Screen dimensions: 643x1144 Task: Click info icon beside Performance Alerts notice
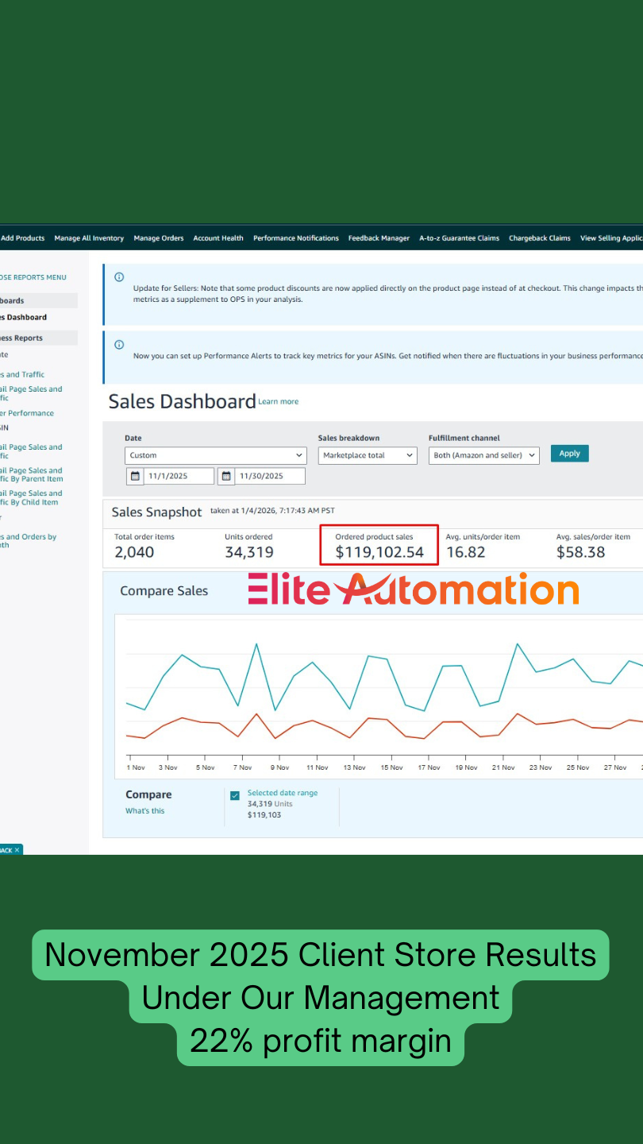(x=119, y=345)
